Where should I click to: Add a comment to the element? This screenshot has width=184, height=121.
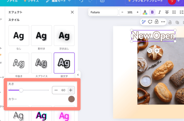[150, 22]
